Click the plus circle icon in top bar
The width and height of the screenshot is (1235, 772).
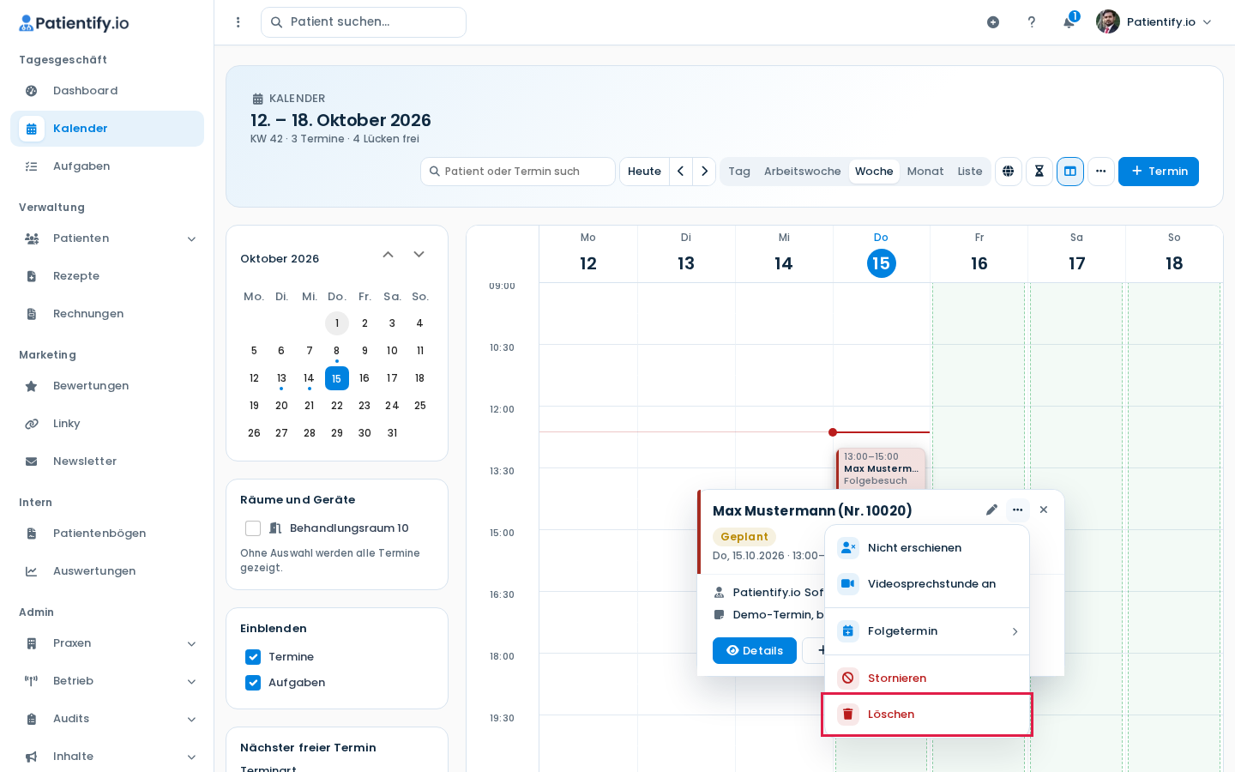(x=993, y=22)
